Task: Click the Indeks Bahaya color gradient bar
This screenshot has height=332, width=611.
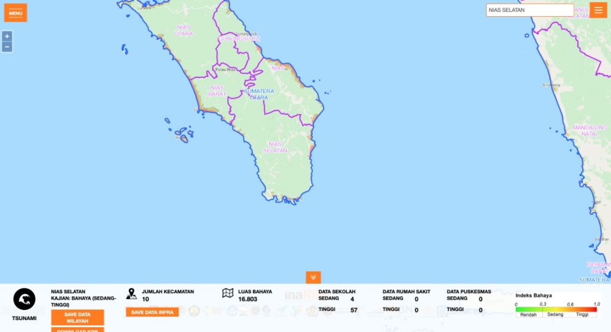Action: [556, 309]
